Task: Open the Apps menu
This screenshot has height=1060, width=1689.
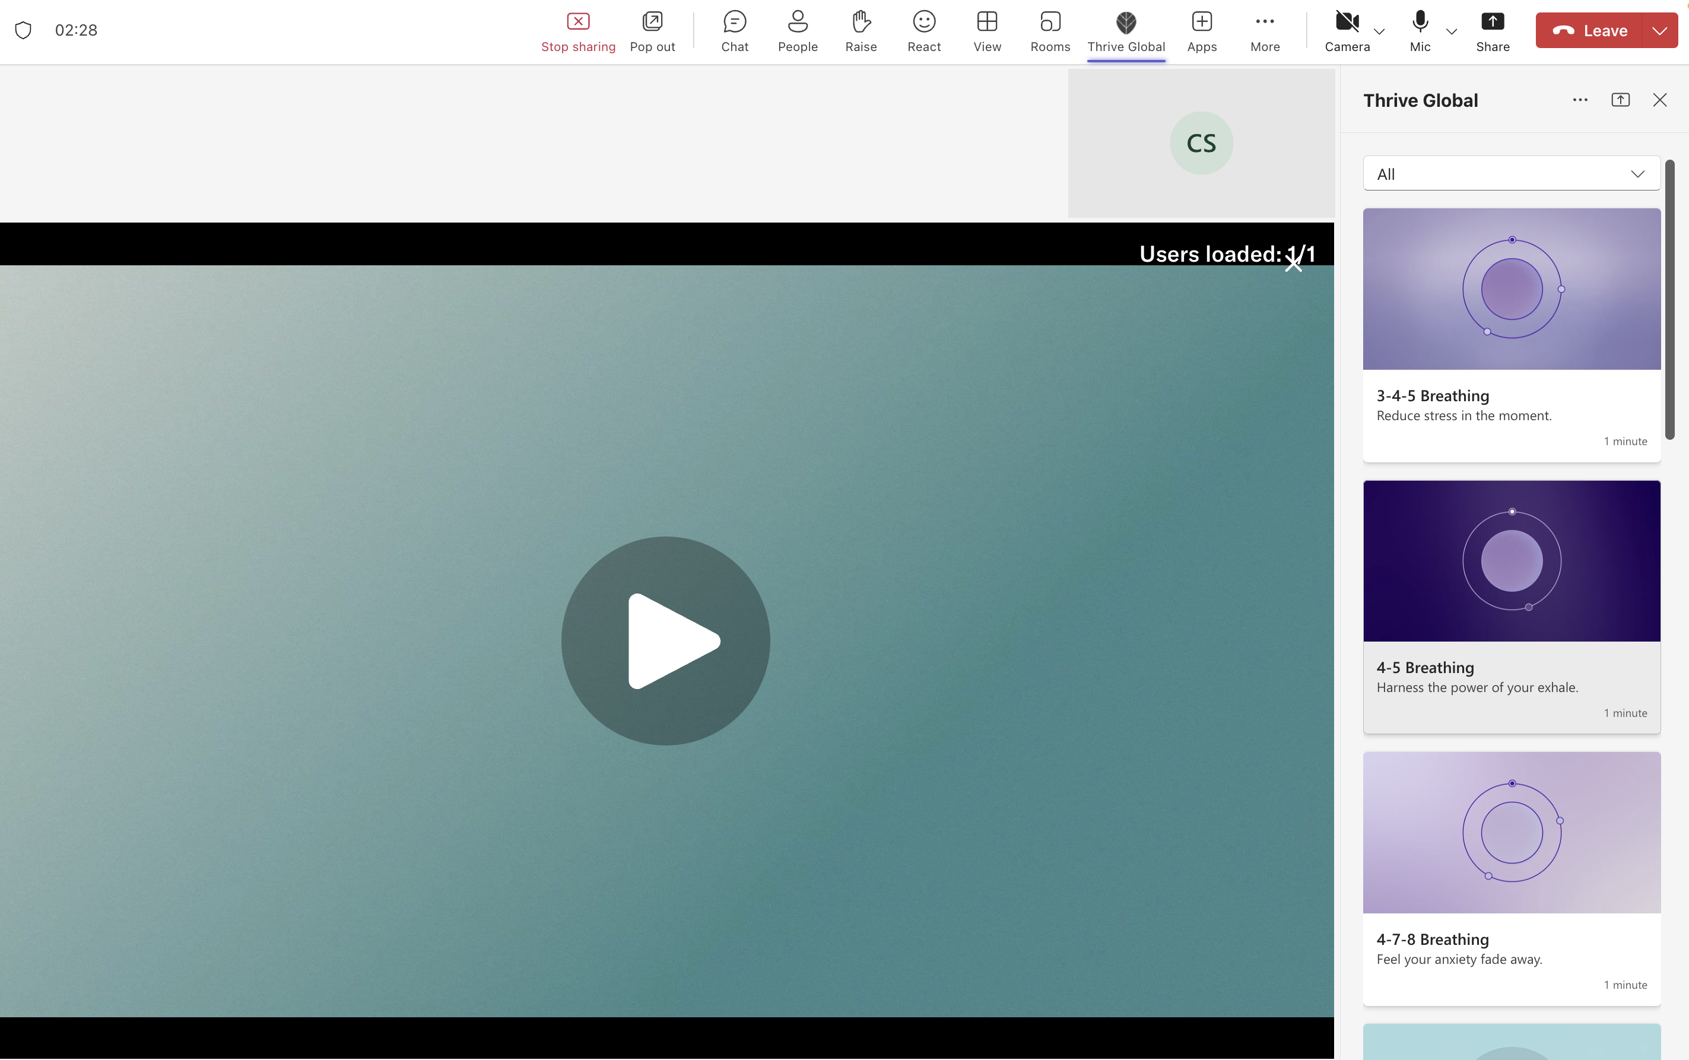Action: point(1202,31)
